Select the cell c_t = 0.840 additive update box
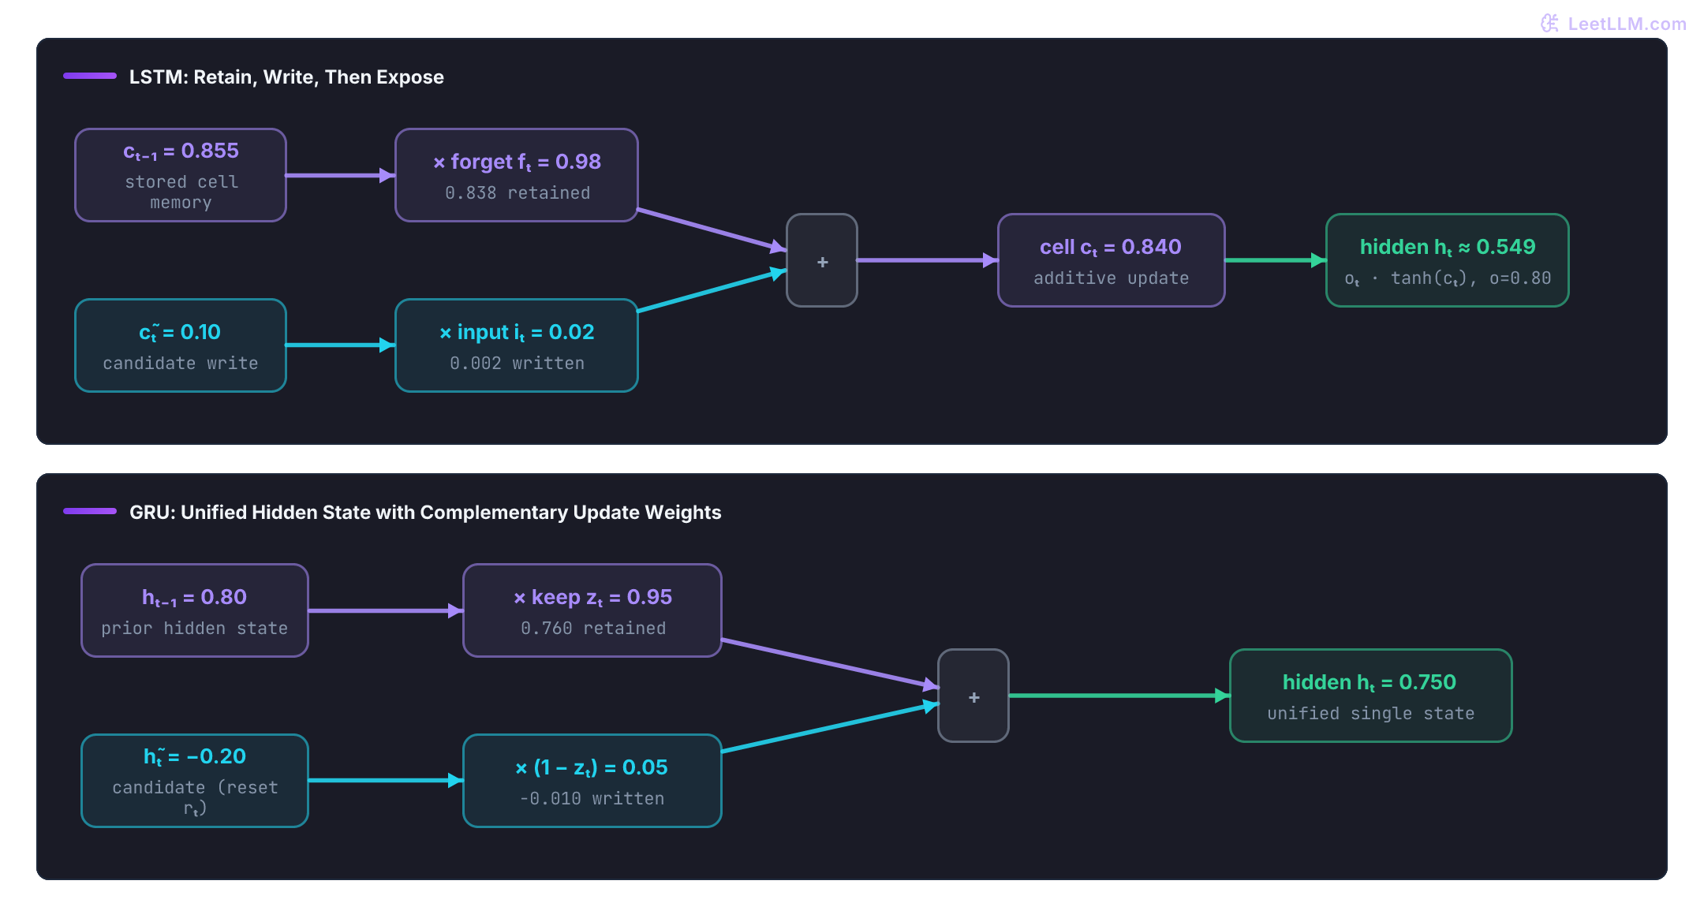The width and height of the screenshot is (1704, 918). 1111,260
